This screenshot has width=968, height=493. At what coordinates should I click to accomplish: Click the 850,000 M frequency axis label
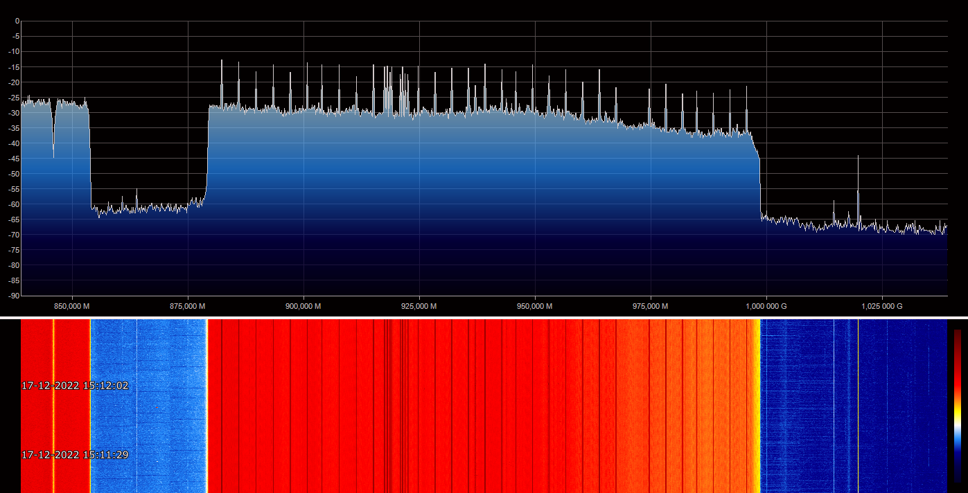72,306
